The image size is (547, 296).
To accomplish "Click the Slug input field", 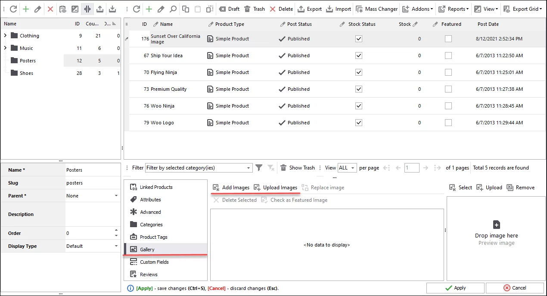I will pyautogui.click(x=91, y=183).
